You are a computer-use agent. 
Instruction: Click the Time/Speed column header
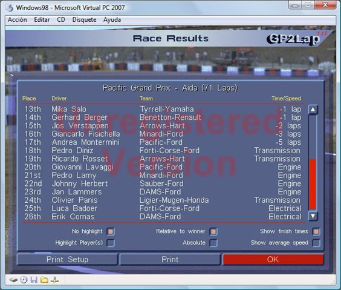tap(286, 99)
